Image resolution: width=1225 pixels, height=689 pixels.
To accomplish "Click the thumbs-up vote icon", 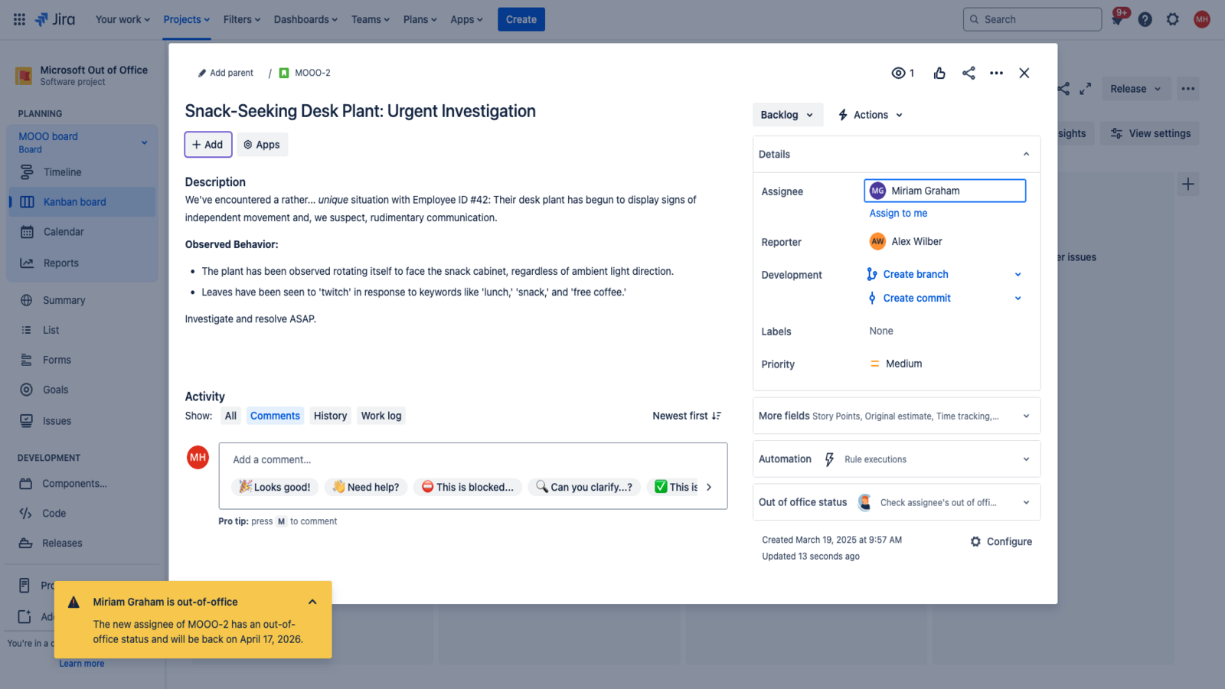I will click(x=939, y=73).
